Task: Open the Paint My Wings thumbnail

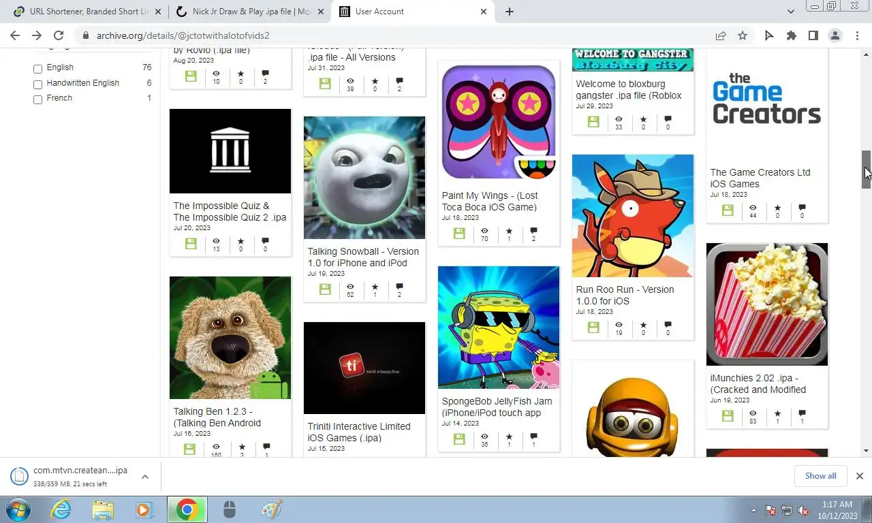Action: tap(499, 121)
